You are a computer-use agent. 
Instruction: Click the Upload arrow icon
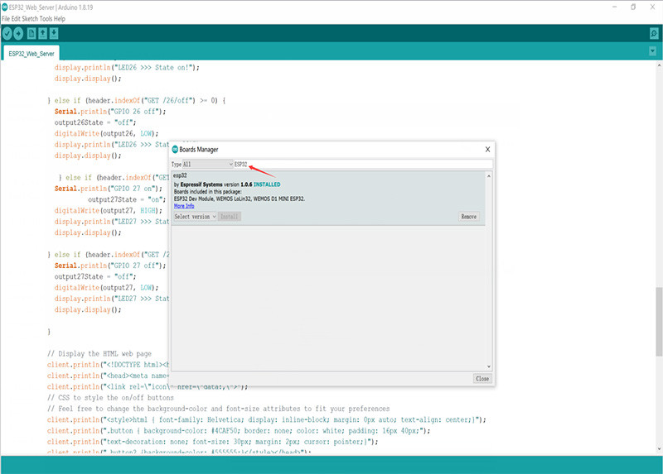coord(19,33)
